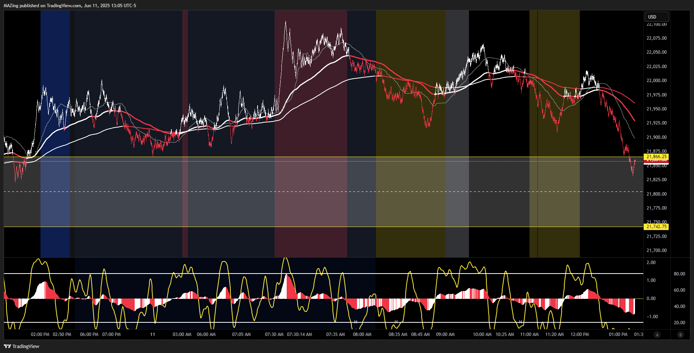Click the 20.00 indicator scale value
Image resolution: width=694 pixels, height=353 pixels.
tap(679, 323)
